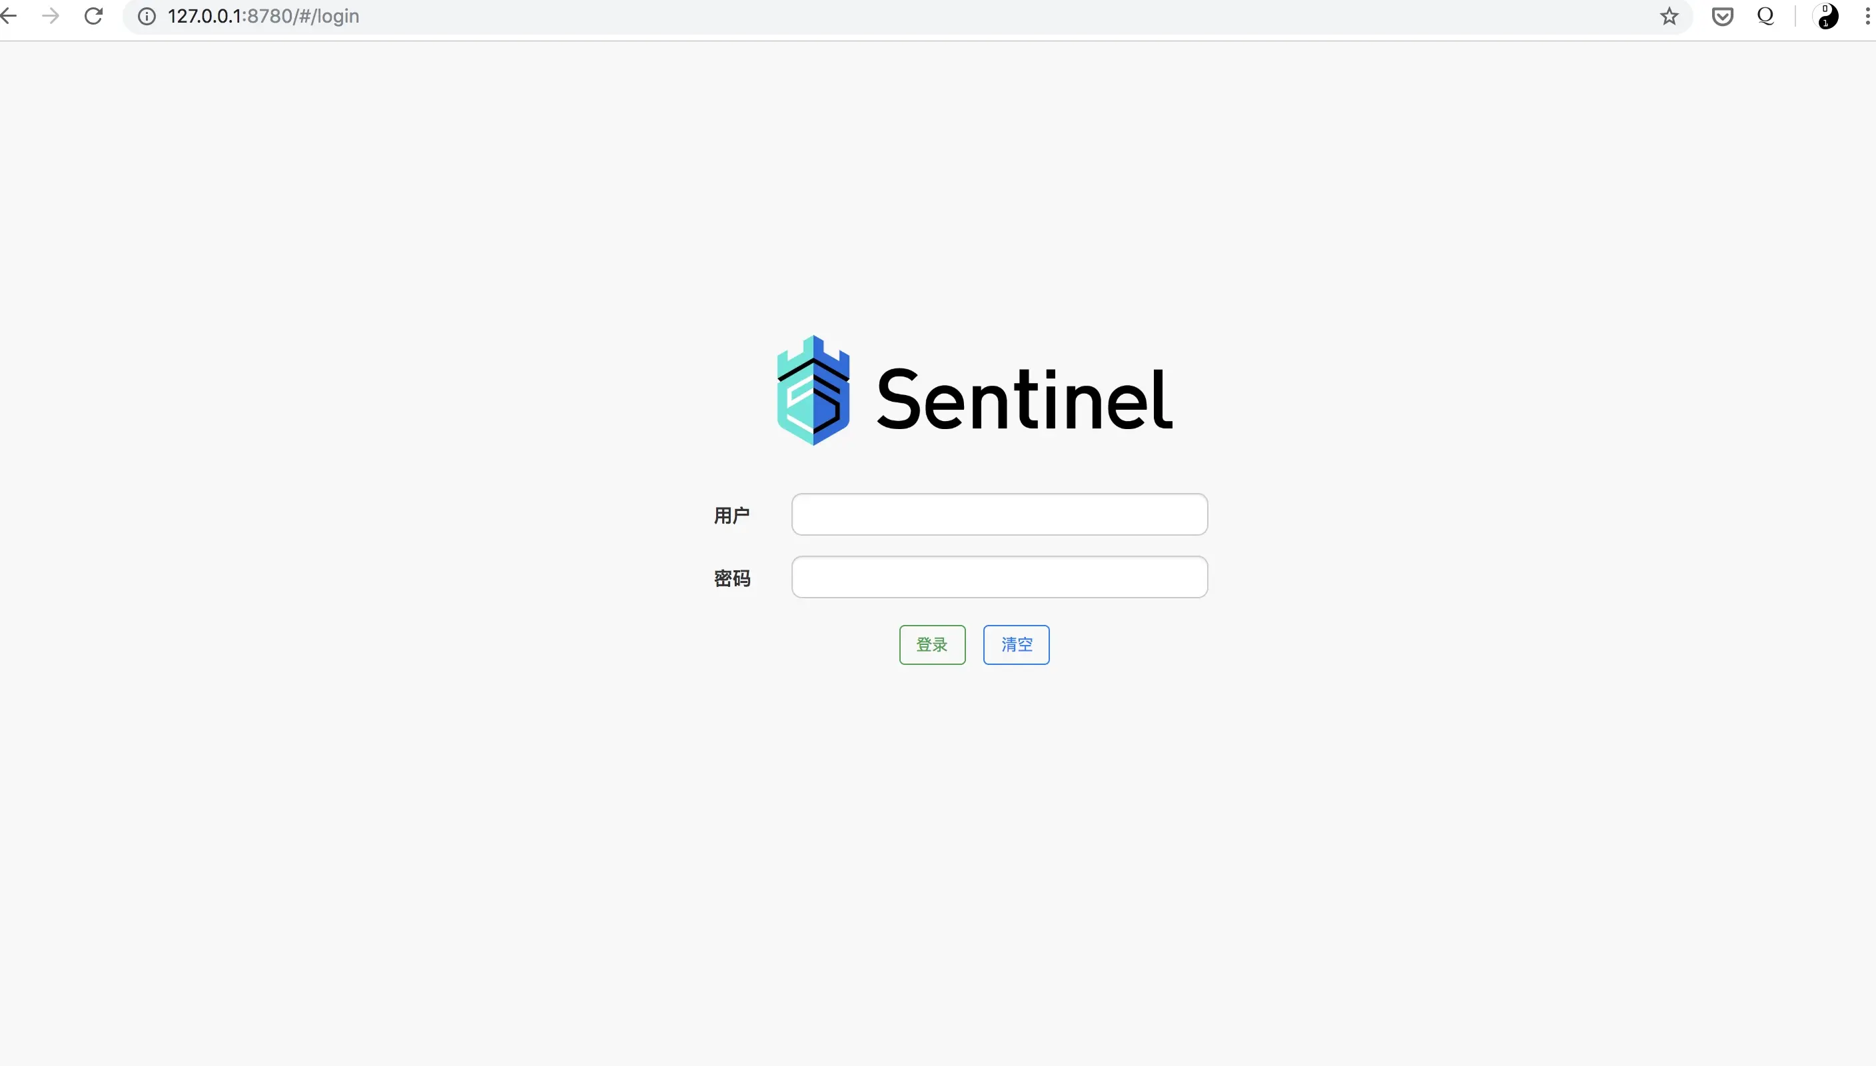Click the Sentinel shield logo
The height and width of the screenshot is (1066, 1876).
pos(813,390)
